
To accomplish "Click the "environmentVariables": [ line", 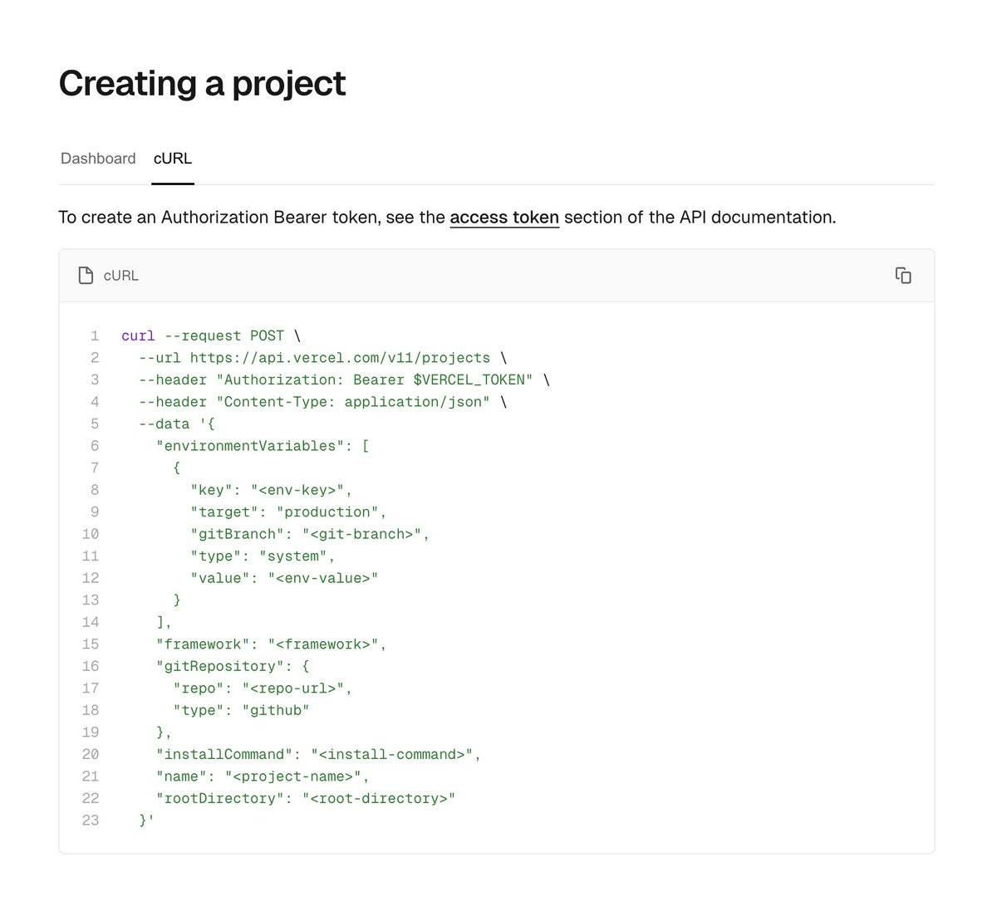I will (263, 446).
